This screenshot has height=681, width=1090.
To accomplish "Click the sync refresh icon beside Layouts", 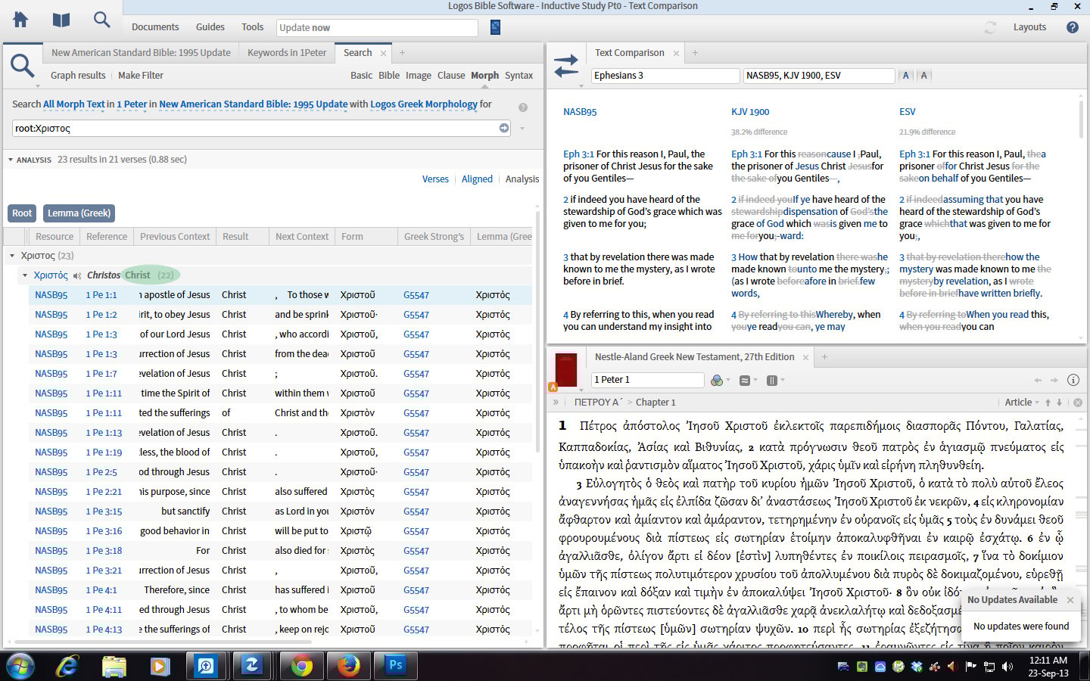I will point(990,27).
